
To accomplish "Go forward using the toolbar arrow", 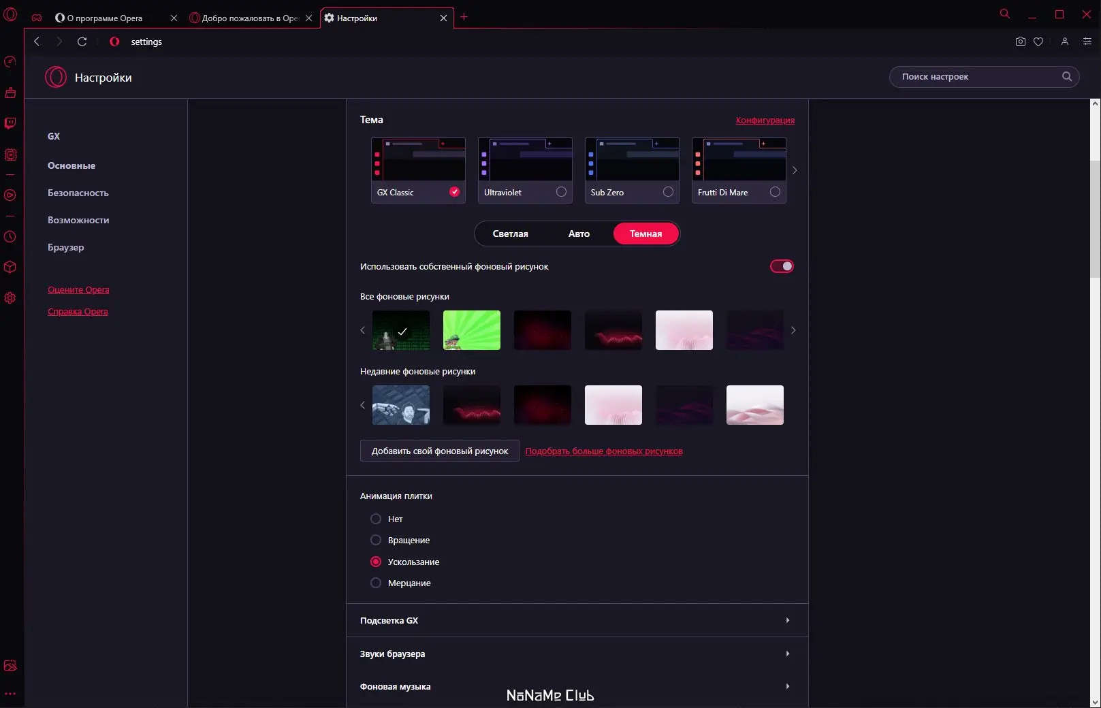I will click(x=59, y=42).
